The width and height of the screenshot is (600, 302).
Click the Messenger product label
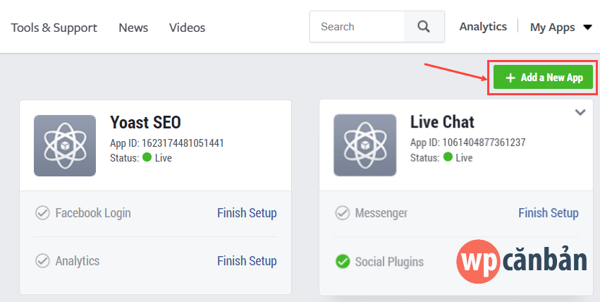(381, 213)
